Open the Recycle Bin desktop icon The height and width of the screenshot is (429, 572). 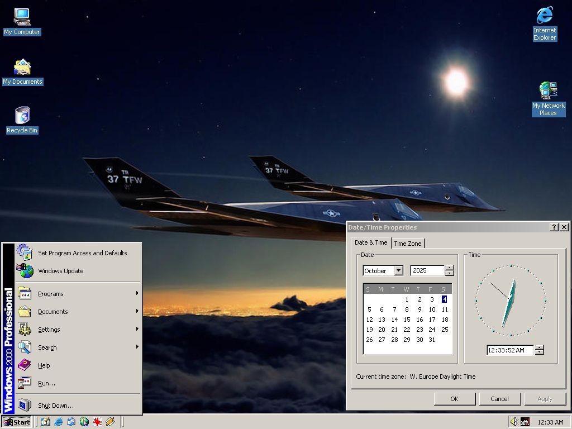[x=22, y=116]
